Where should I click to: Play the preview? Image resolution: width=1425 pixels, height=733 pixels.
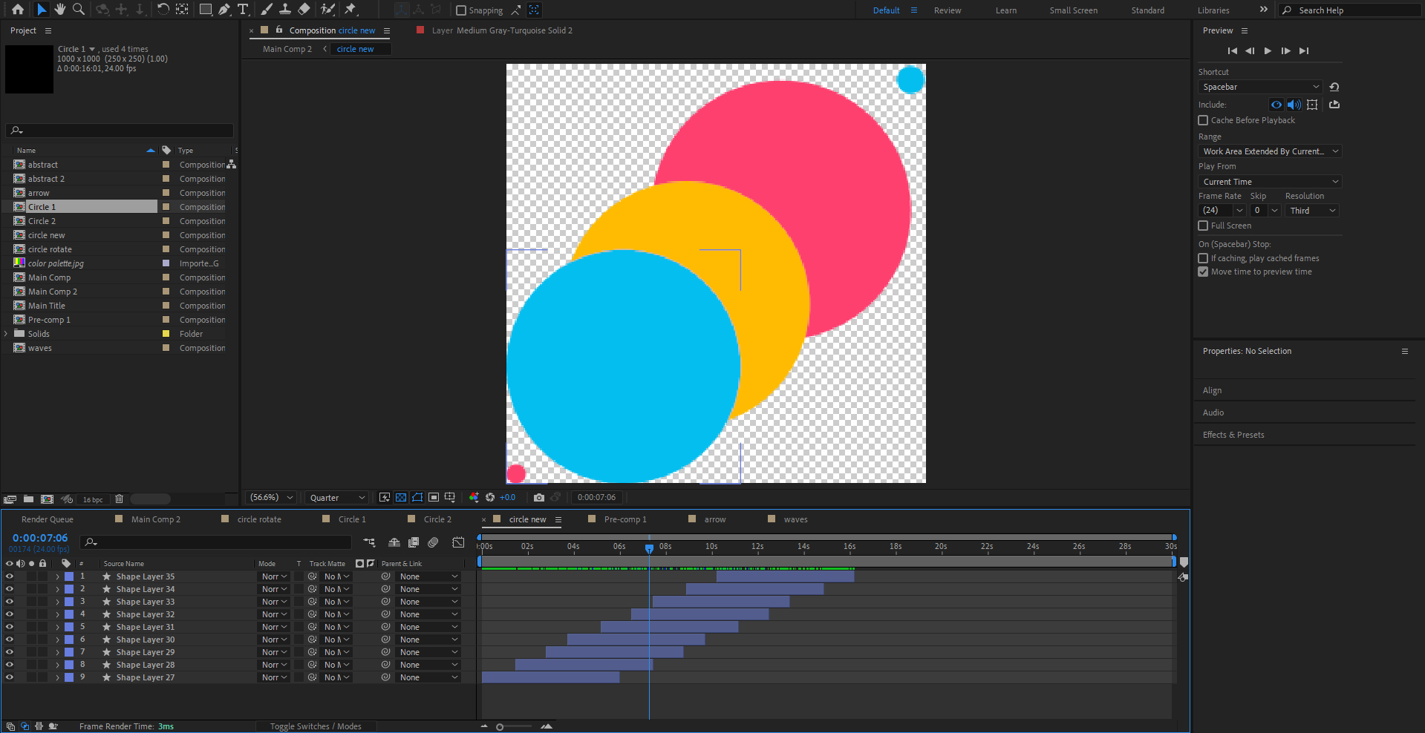pos(1268,50)
